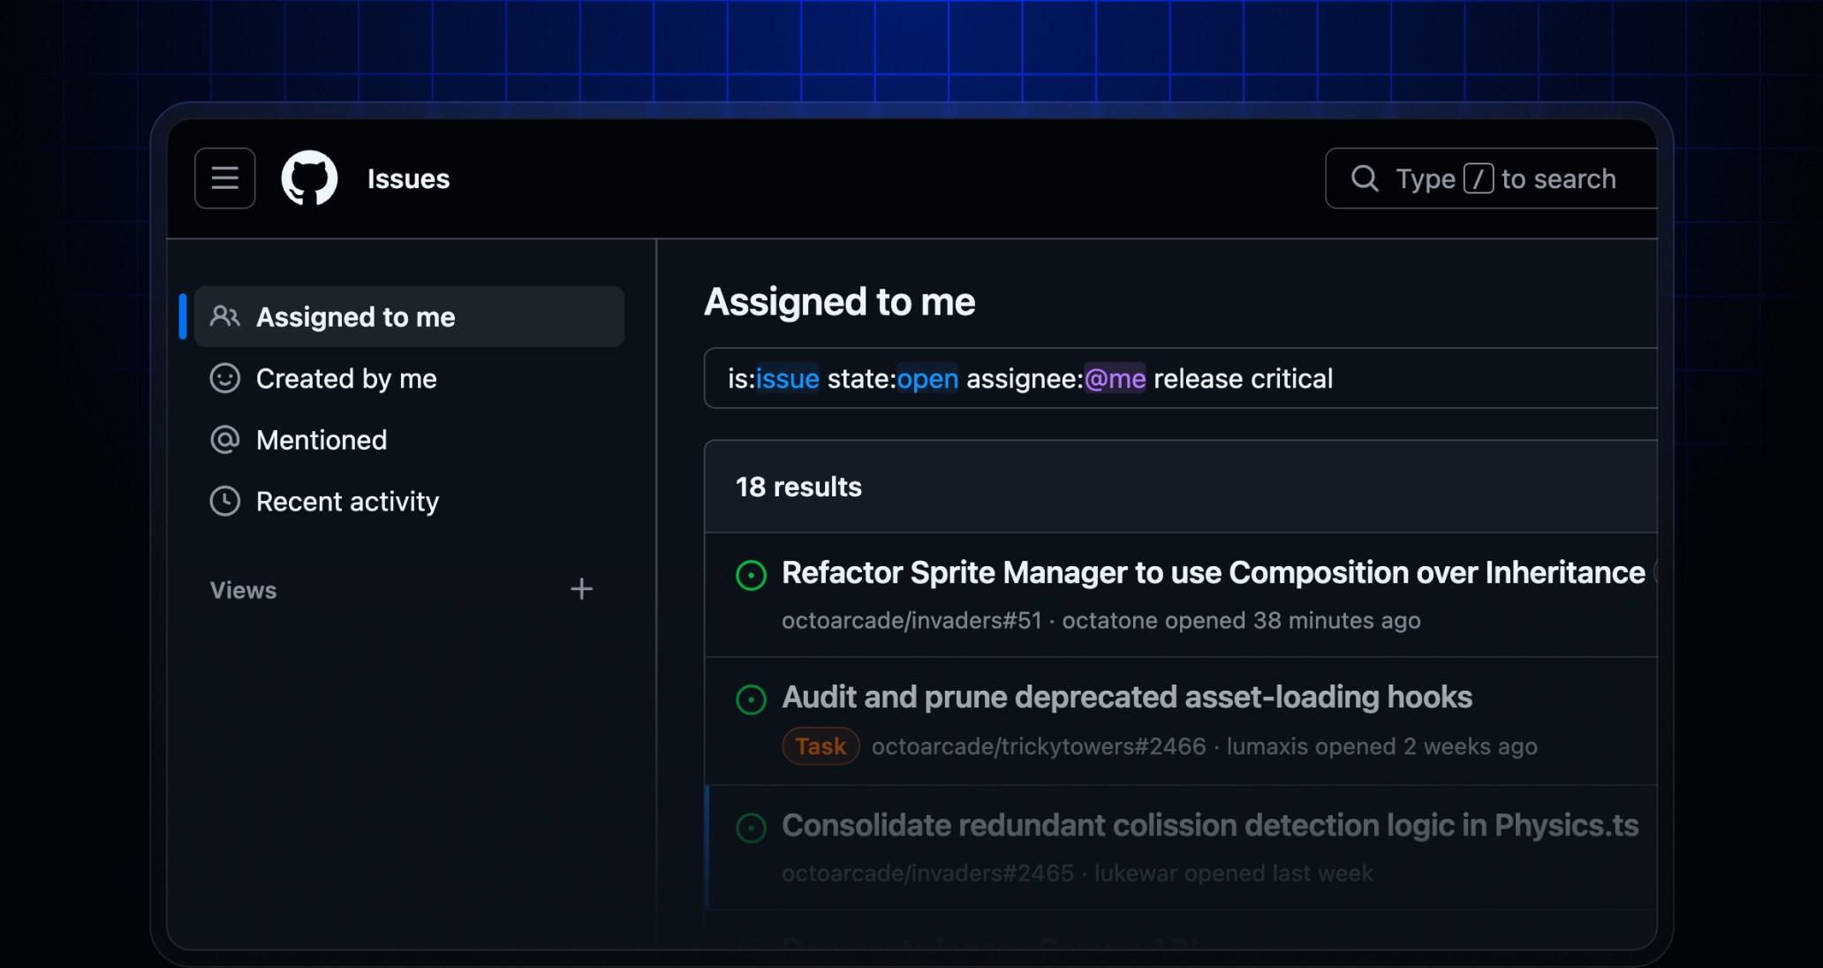Open issue Audit and prune deprecated asset-loading hooks
The image size is (1823, 968).
[x=1125, y=697]
